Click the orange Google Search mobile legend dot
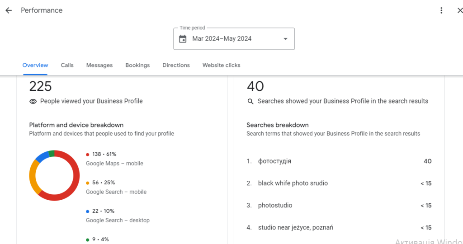Image resolution: width=463 pixels, height=244 pixels. [87, 183]
